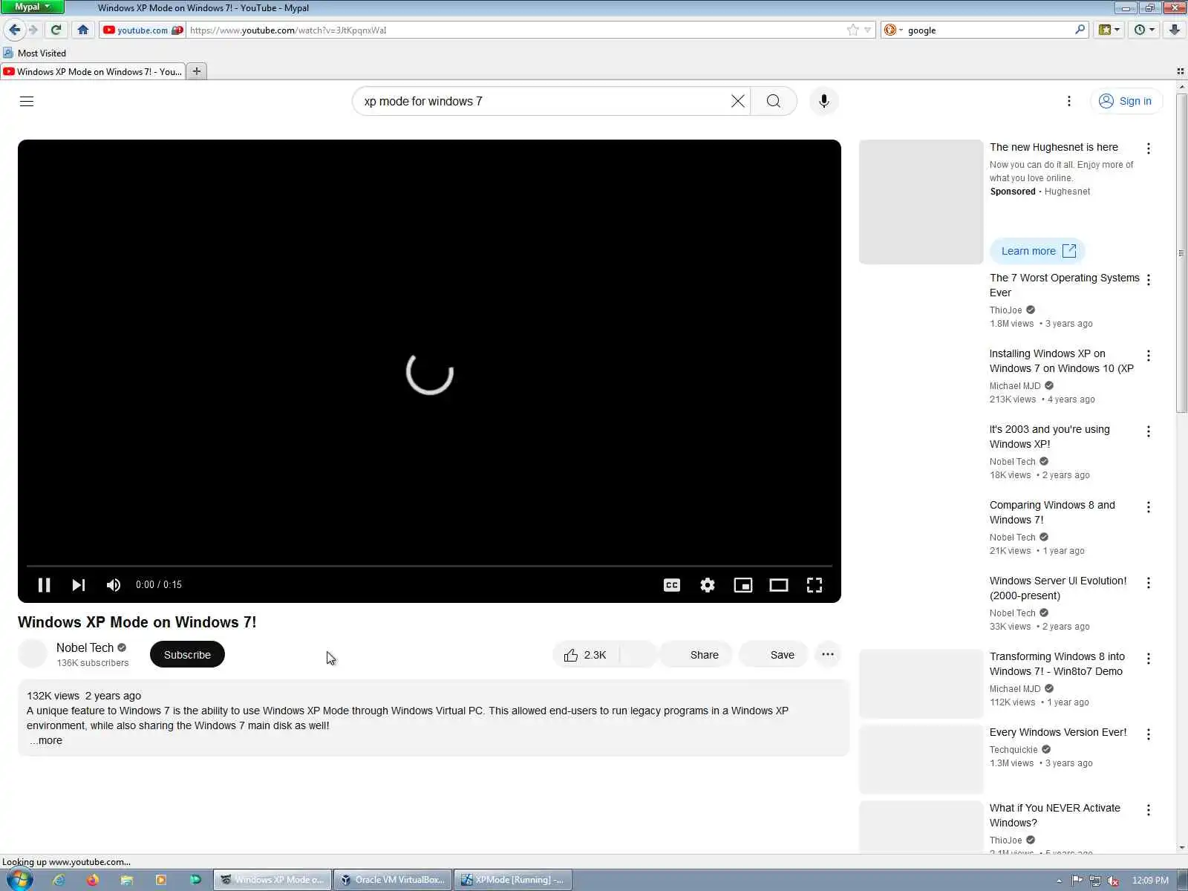
Task: Open options for Hughesnet sponsored ad
Action: (1149, 148)
